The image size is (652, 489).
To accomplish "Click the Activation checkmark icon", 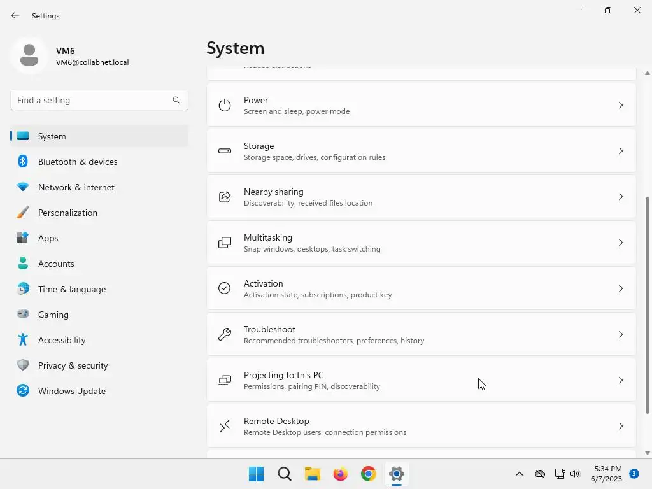I will [225, 288].
